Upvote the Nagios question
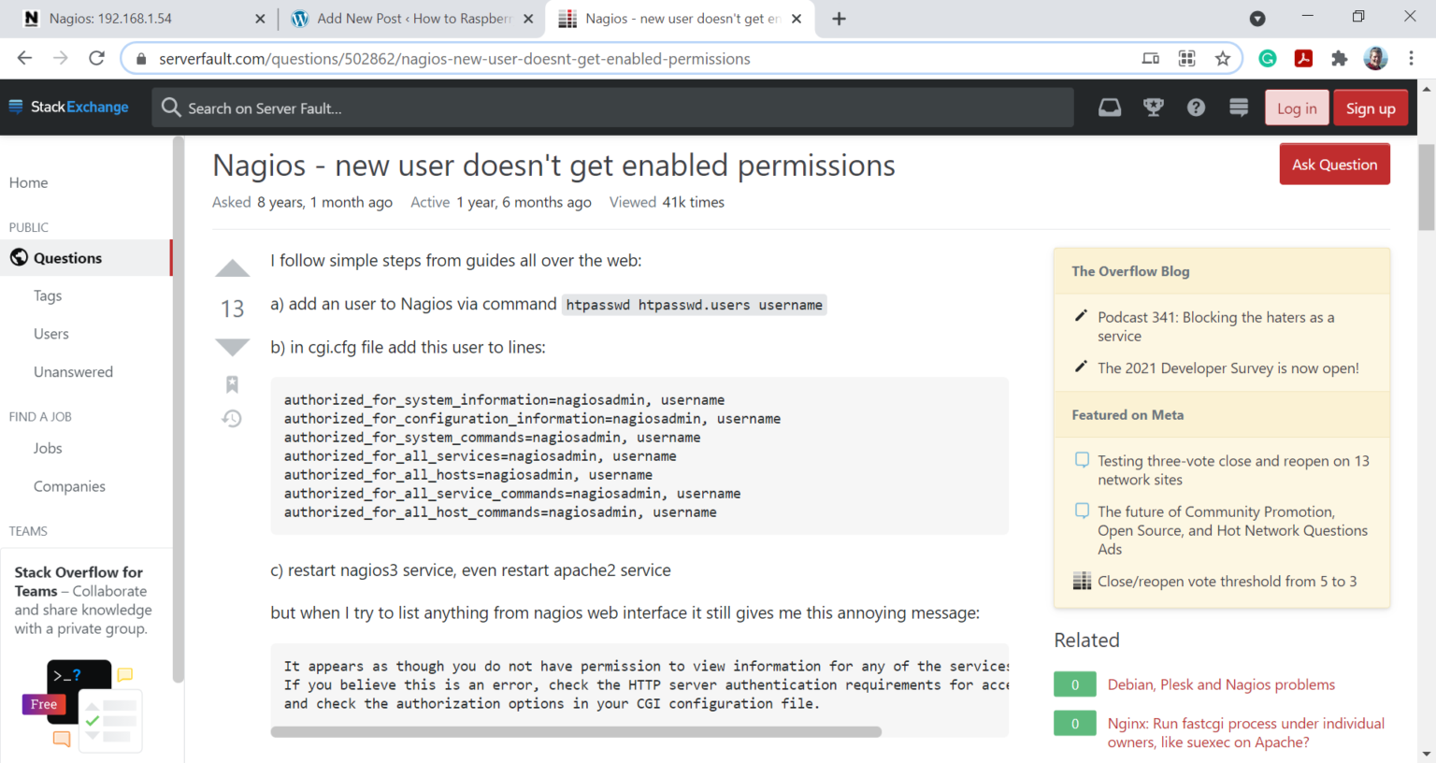Screen dimensions: 1436x763 click(x=232, y=269)
